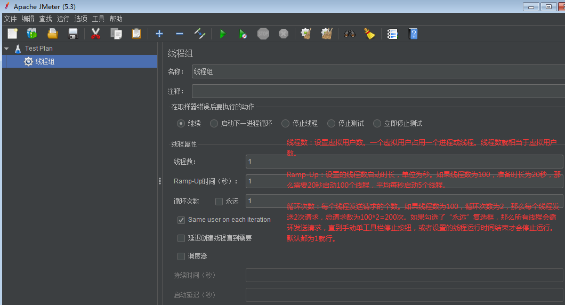Click the panel divider collapse handle

click(x=159, y=181)
